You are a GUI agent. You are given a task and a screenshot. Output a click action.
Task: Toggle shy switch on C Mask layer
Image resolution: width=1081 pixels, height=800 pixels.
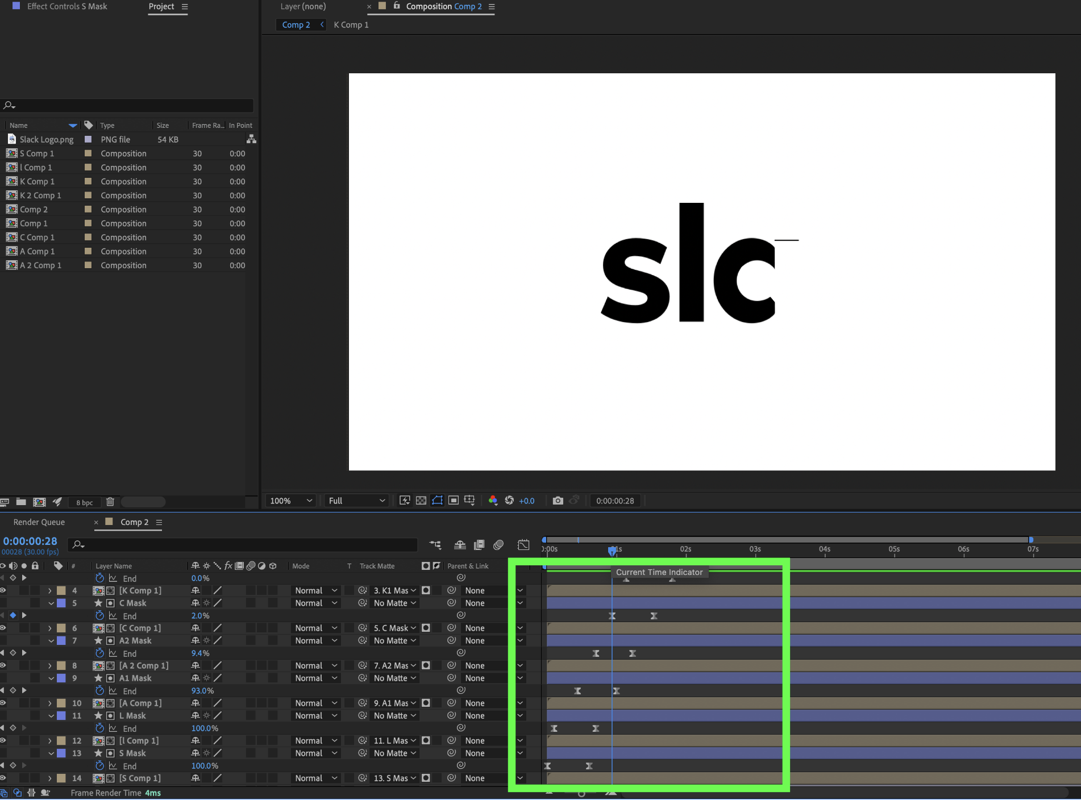click(x=196, y=603)
